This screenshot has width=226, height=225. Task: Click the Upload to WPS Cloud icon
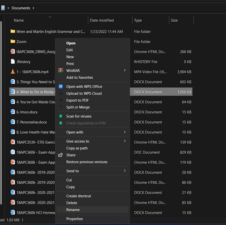[61, 93]
